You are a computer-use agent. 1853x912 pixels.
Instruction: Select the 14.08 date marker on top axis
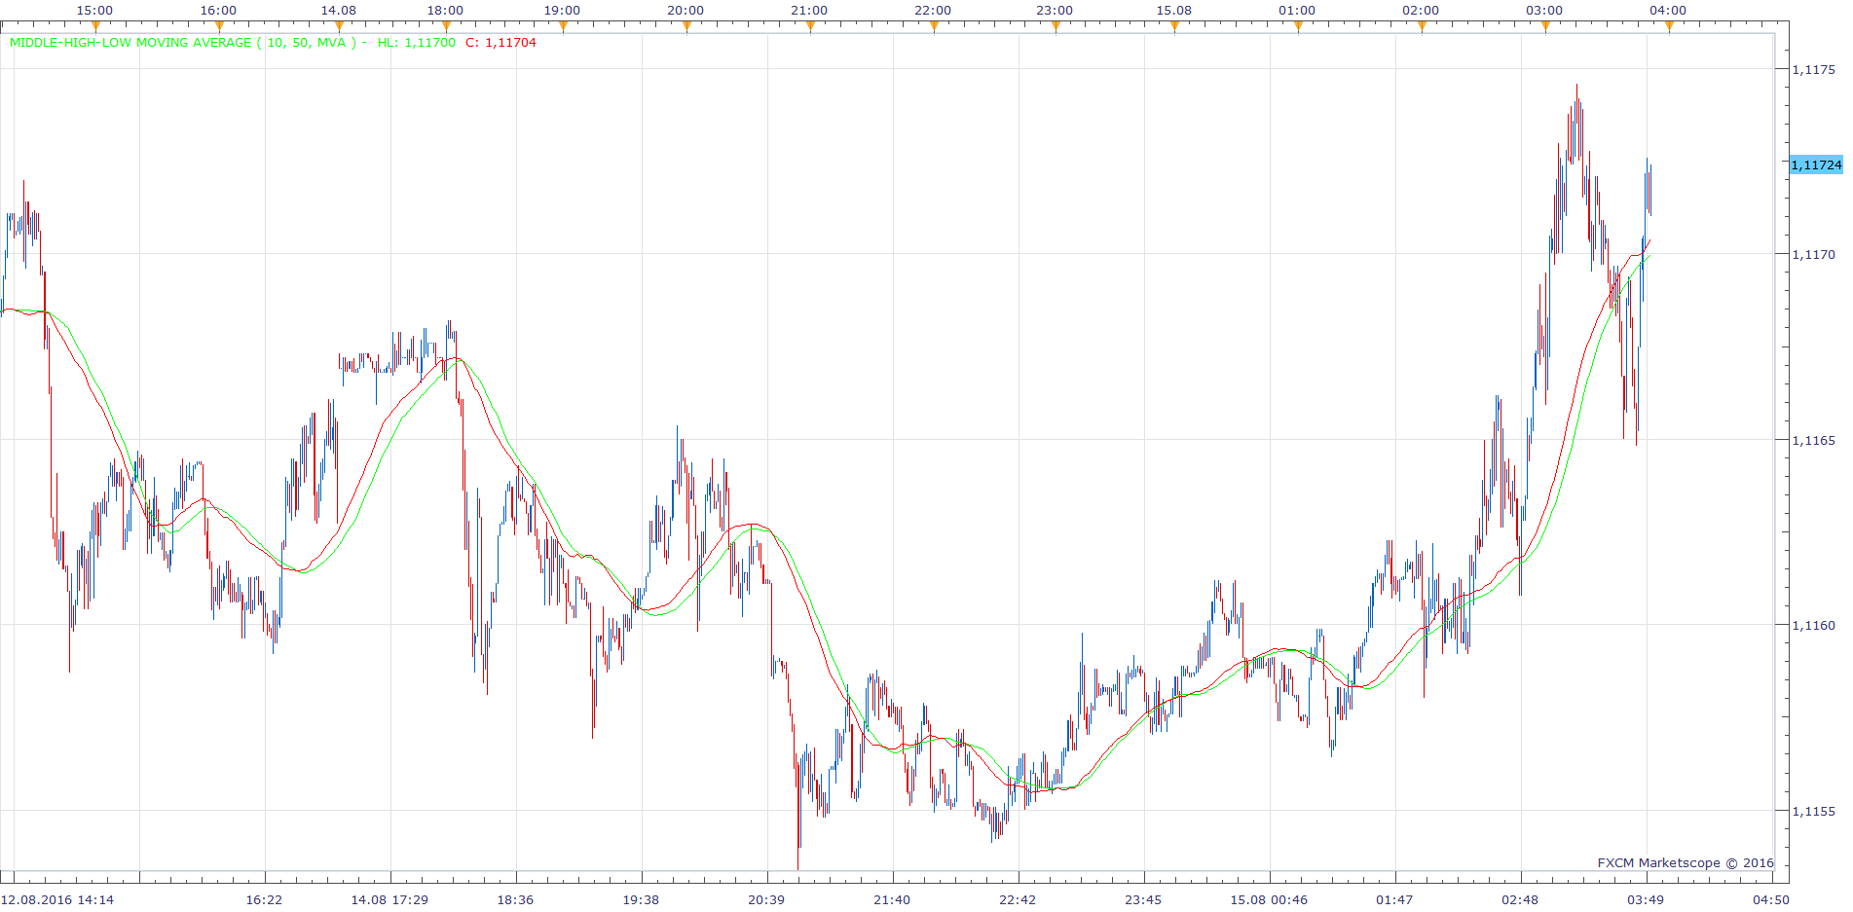point(339,10)
